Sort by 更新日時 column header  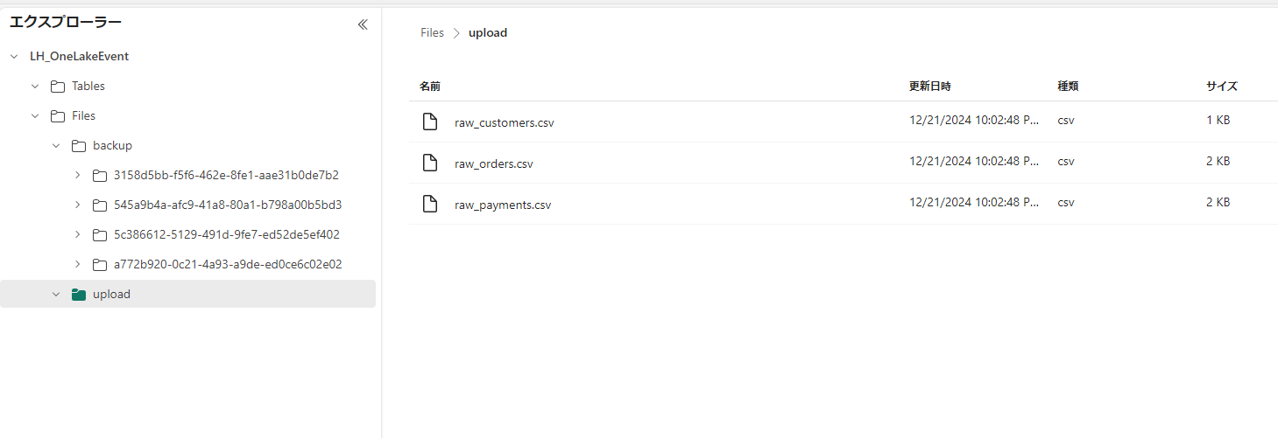click(930, 87)
